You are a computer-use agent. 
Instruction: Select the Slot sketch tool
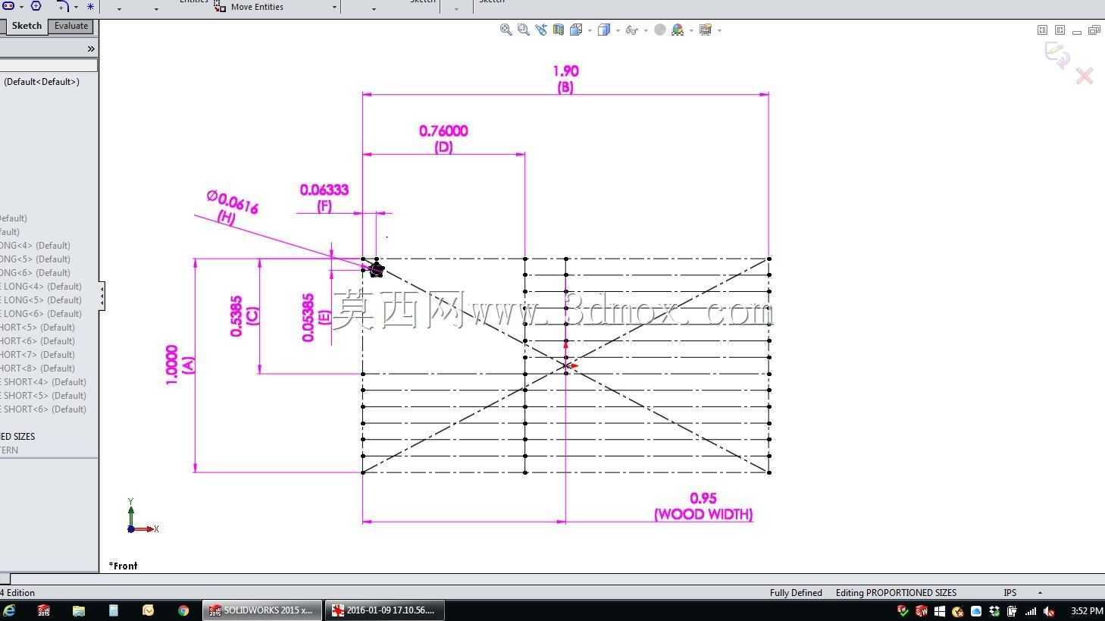tap(8, 5)
